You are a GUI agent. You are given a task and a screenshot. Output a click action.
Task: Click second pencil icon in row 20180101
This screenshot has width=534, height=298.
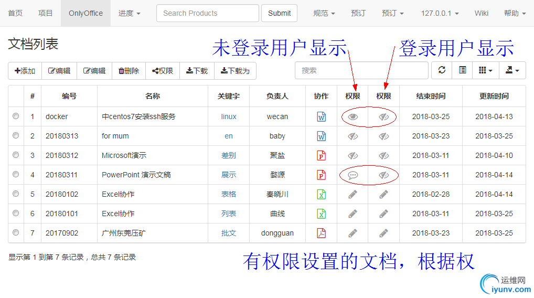pos(384,214)
